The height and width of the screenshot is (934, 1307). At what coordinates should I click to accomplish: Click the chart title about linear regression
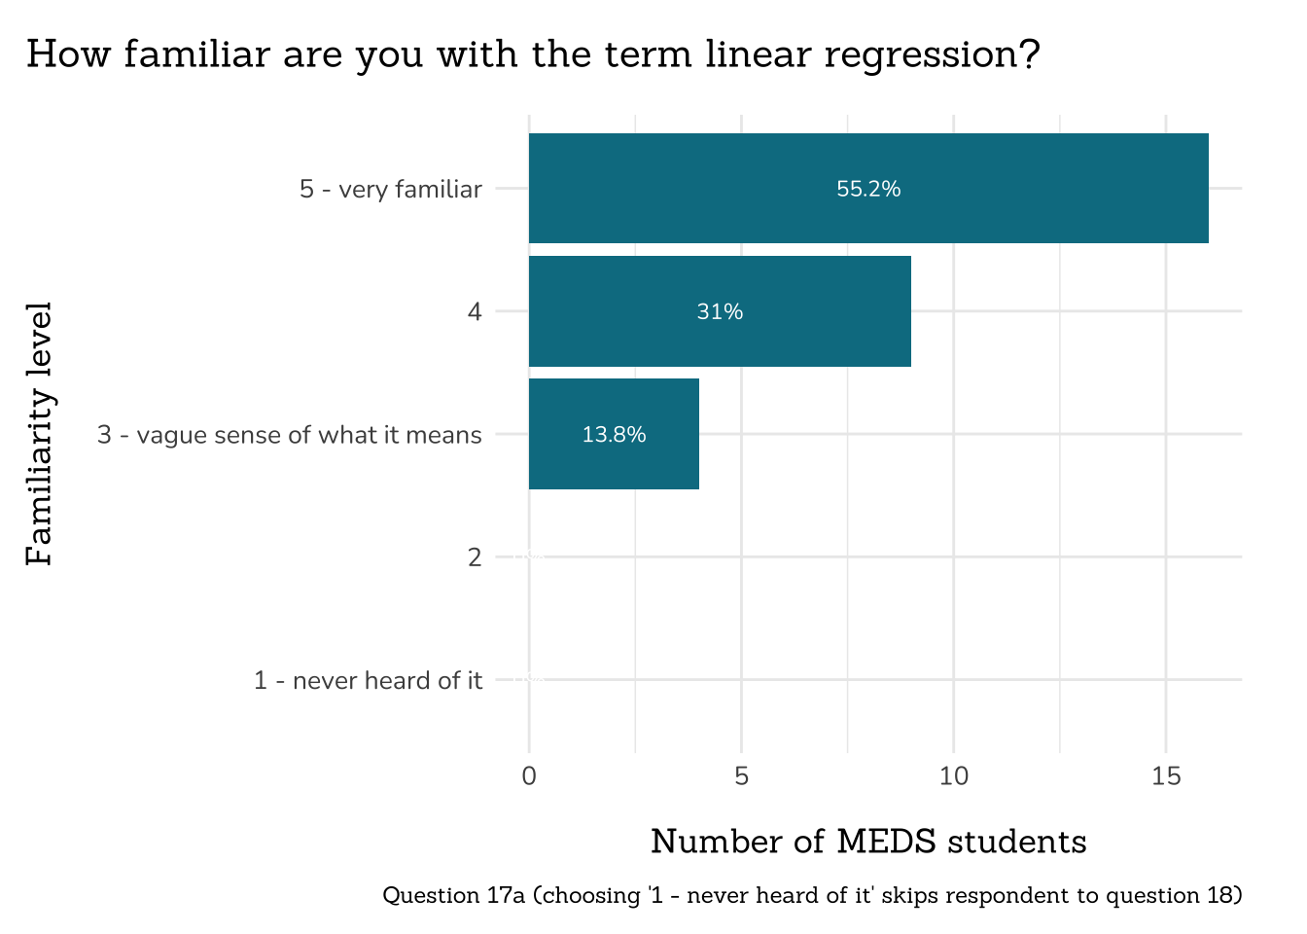click(x=533, y=54)
